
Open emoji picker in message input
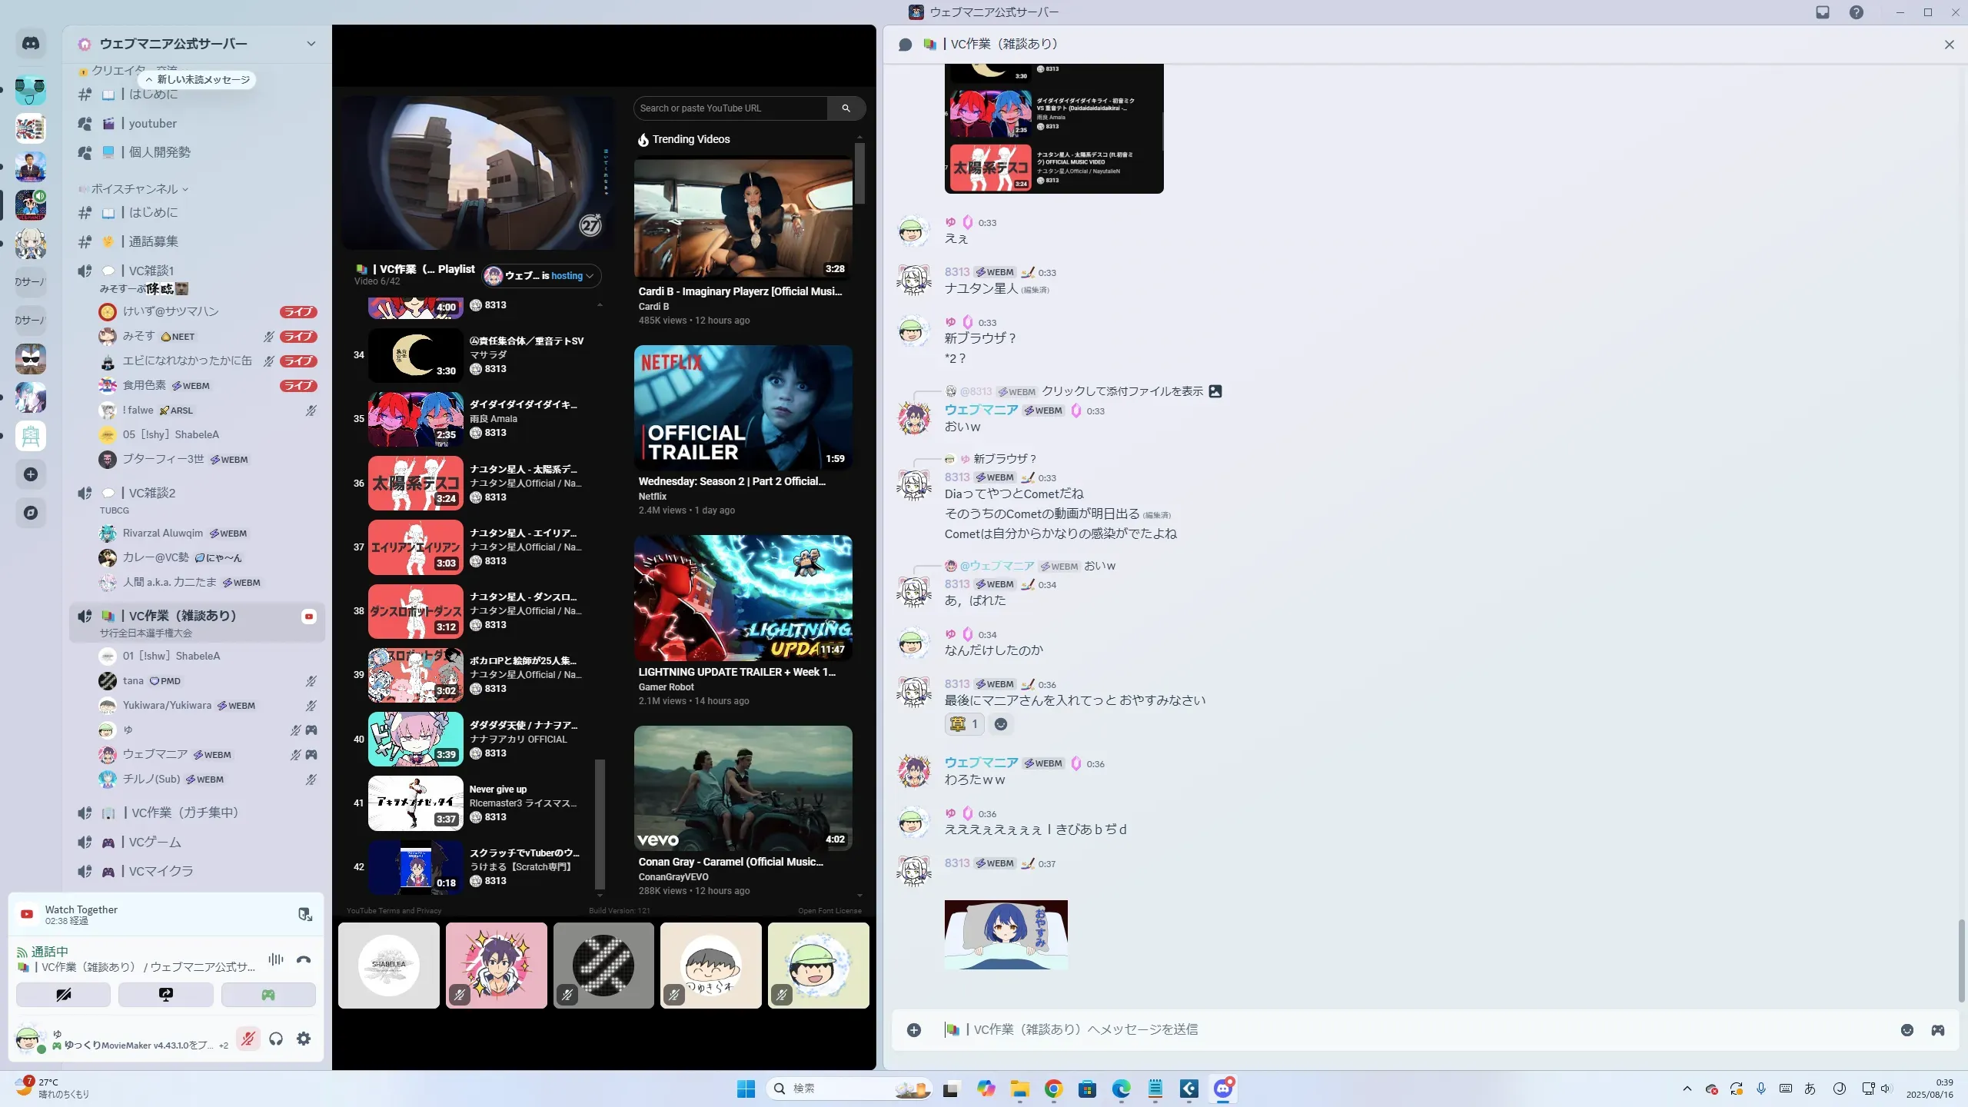1907,1030
